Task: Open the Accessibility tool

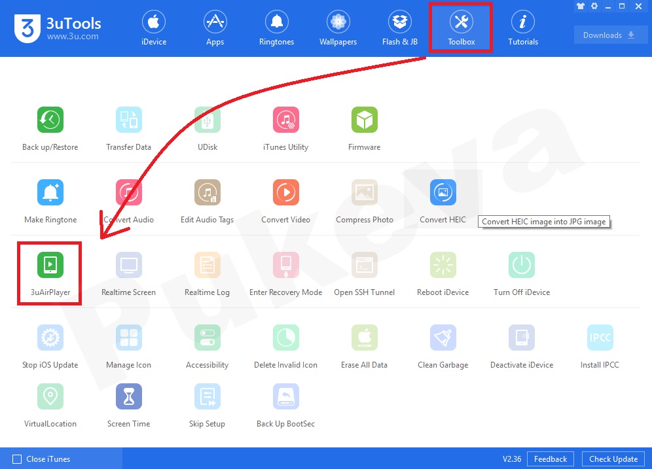Action: tap(207, 347)
